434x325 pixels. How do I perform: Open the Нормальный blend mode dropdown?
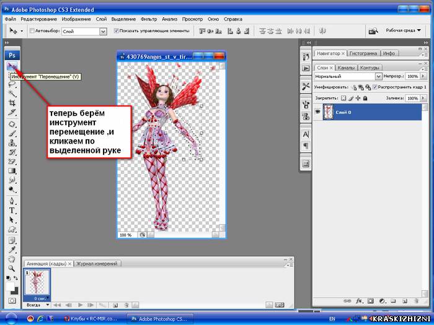click(378, 76)
